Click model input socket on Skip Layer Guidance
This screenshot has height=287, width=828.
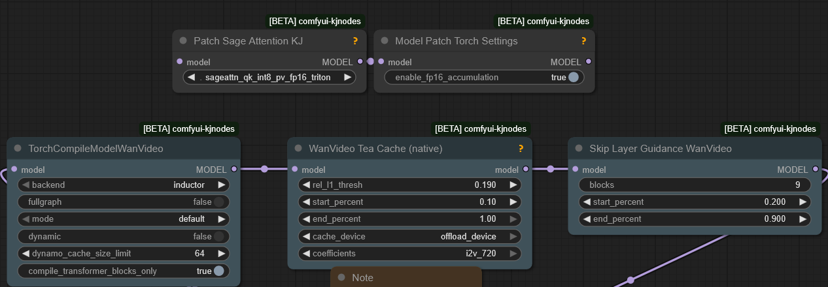[x=576, y=170]
